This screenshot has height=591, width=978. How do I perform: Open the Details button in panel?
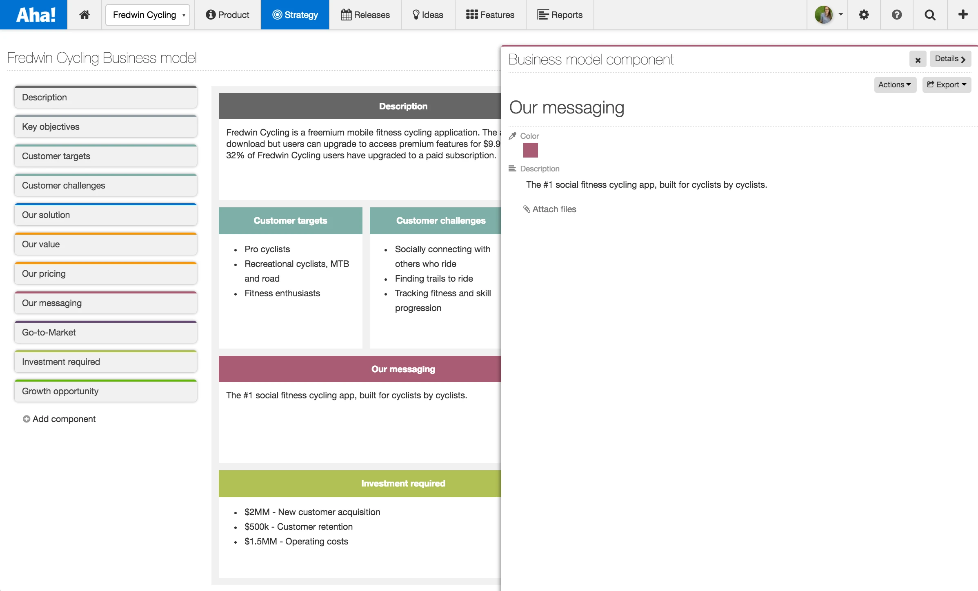coord(950,59)
